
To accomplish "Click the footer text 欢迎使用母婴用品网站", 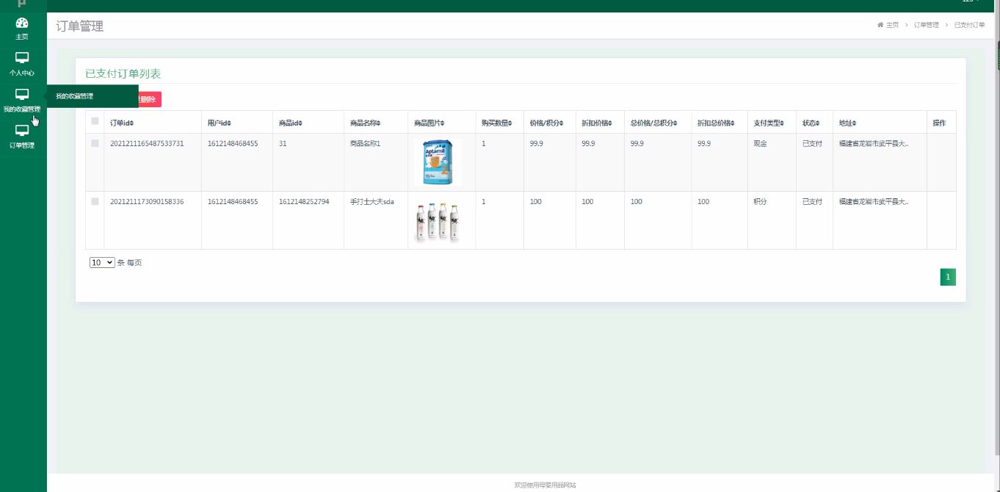I will [x=545, y=485].
